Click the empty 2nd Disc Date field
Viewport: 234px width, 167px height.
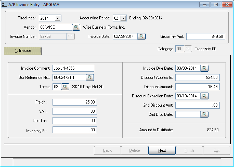tap(188, 114)
